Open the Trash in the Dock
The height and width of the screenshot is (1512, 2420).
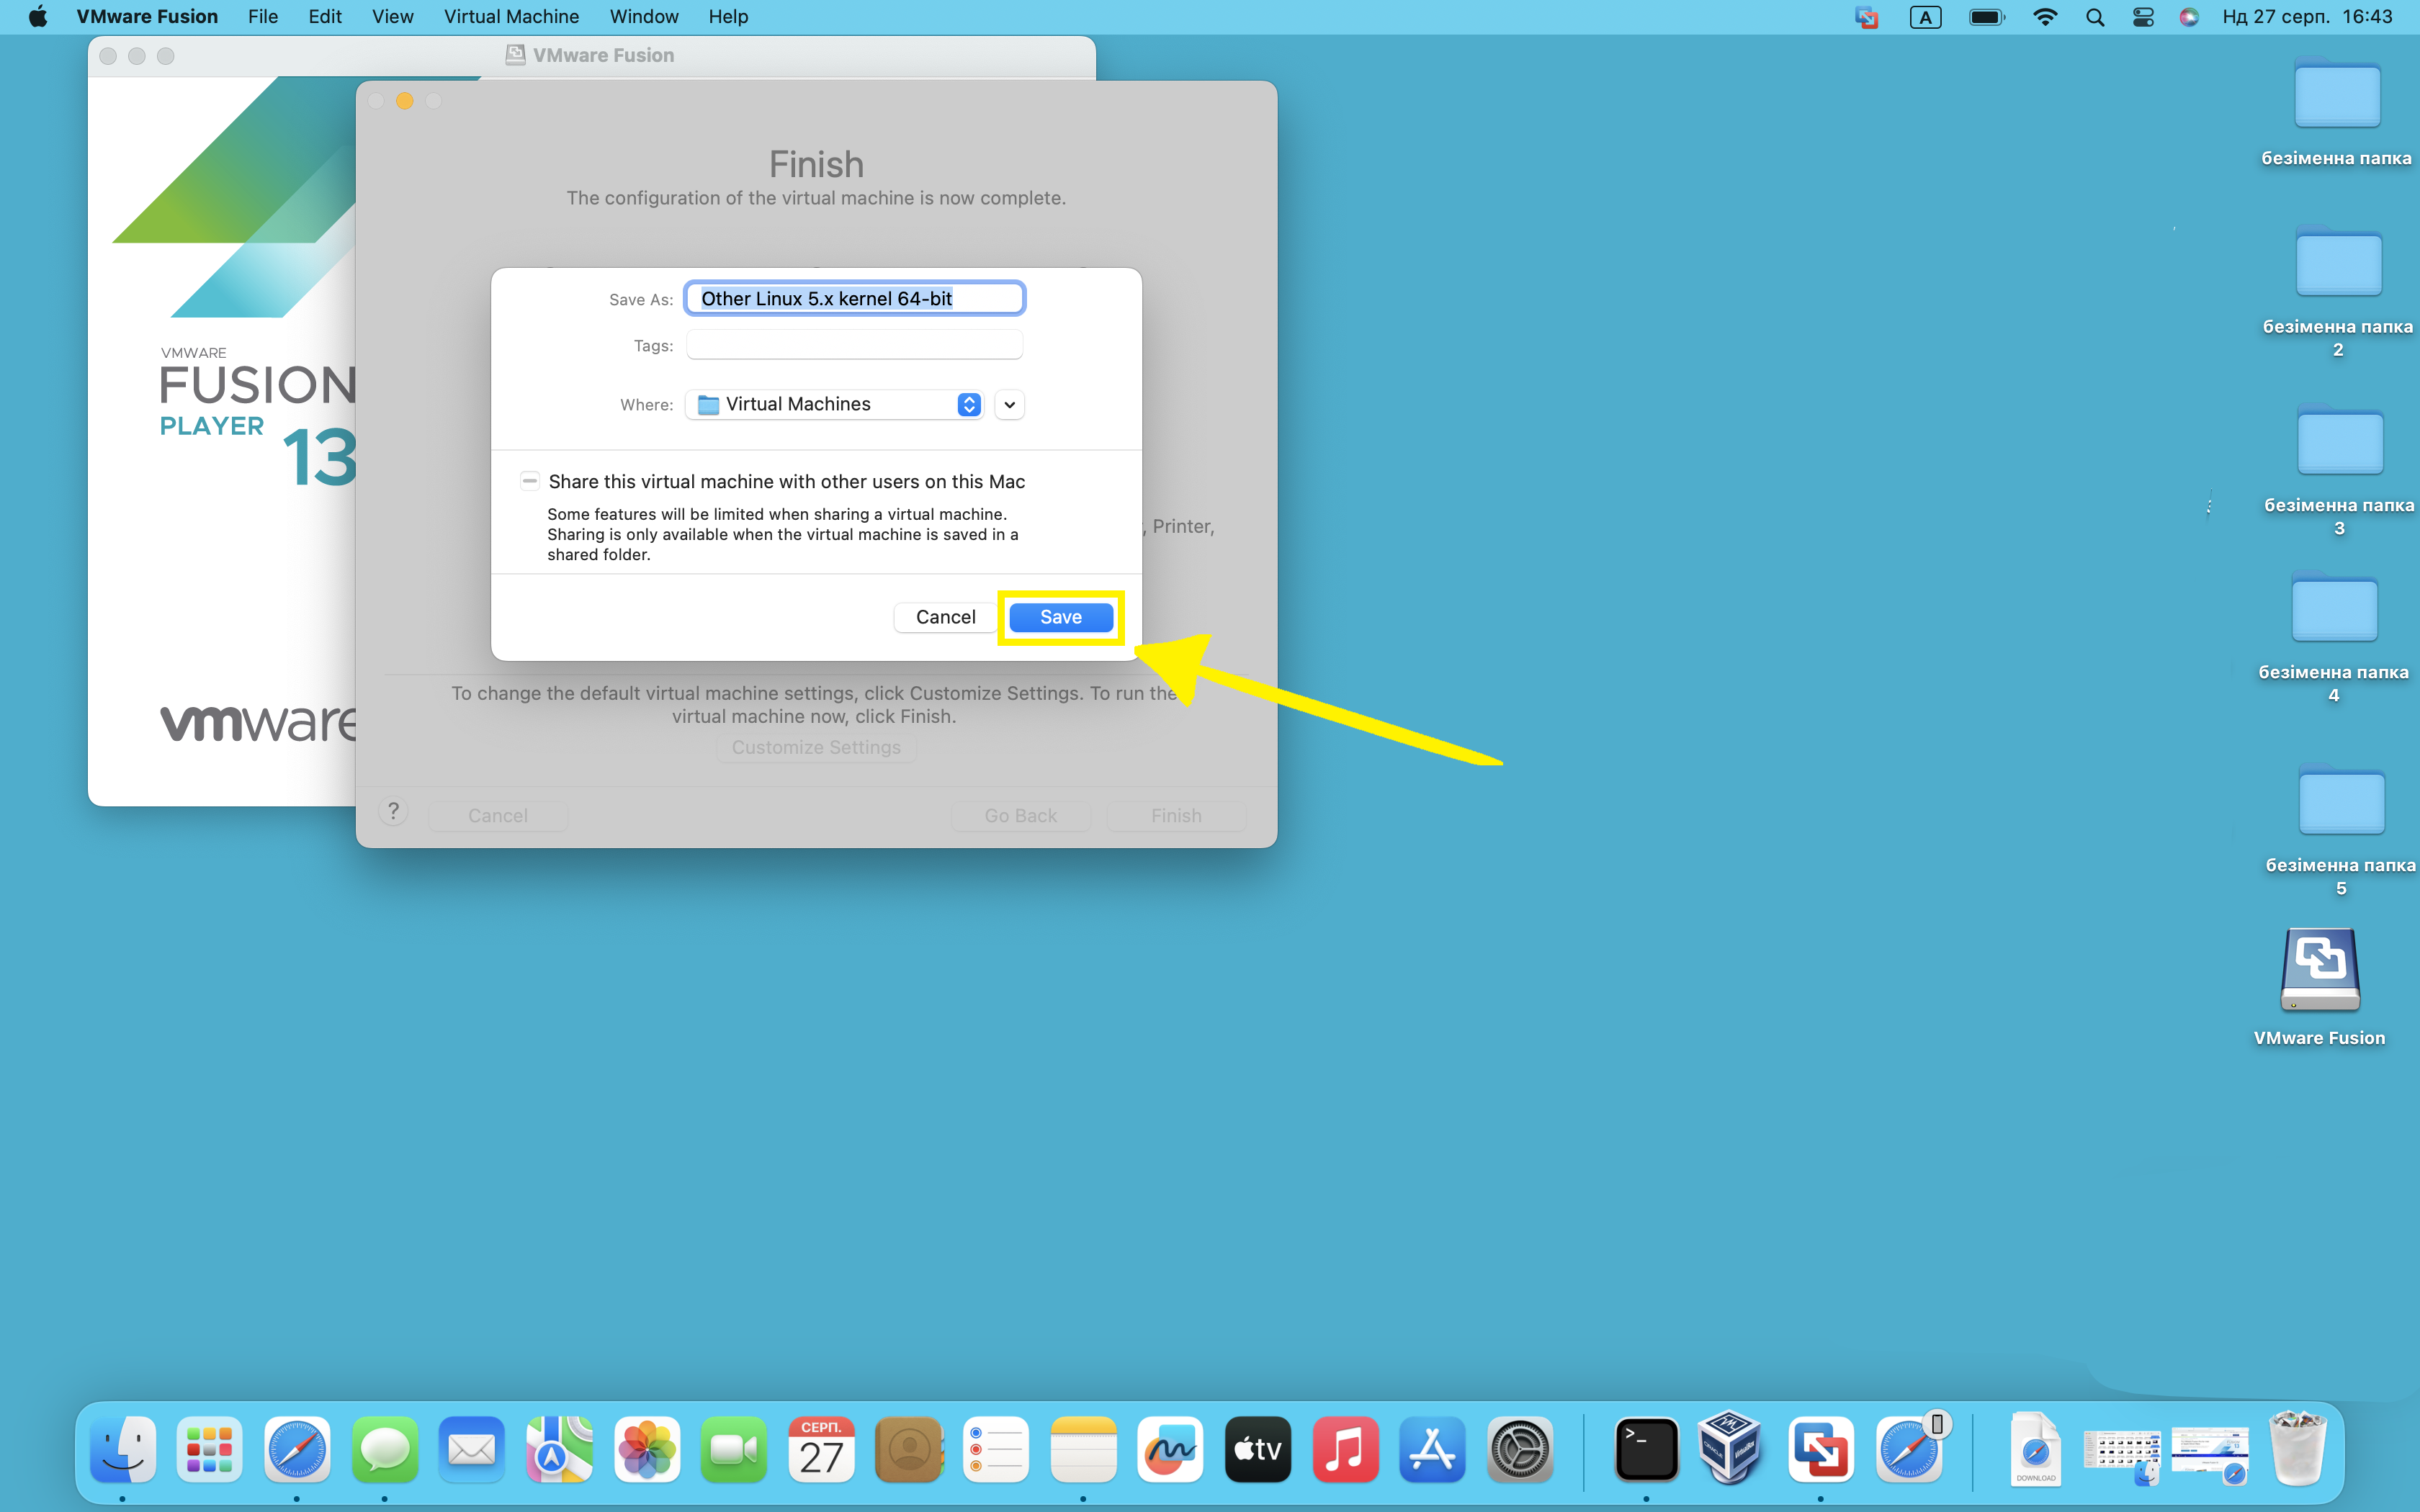[x=2297, y=1447]
